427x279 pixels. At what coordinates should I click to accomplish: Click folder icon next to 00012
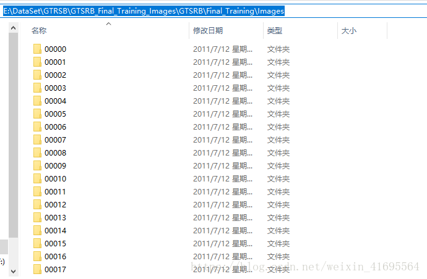(x=37, y=204)
